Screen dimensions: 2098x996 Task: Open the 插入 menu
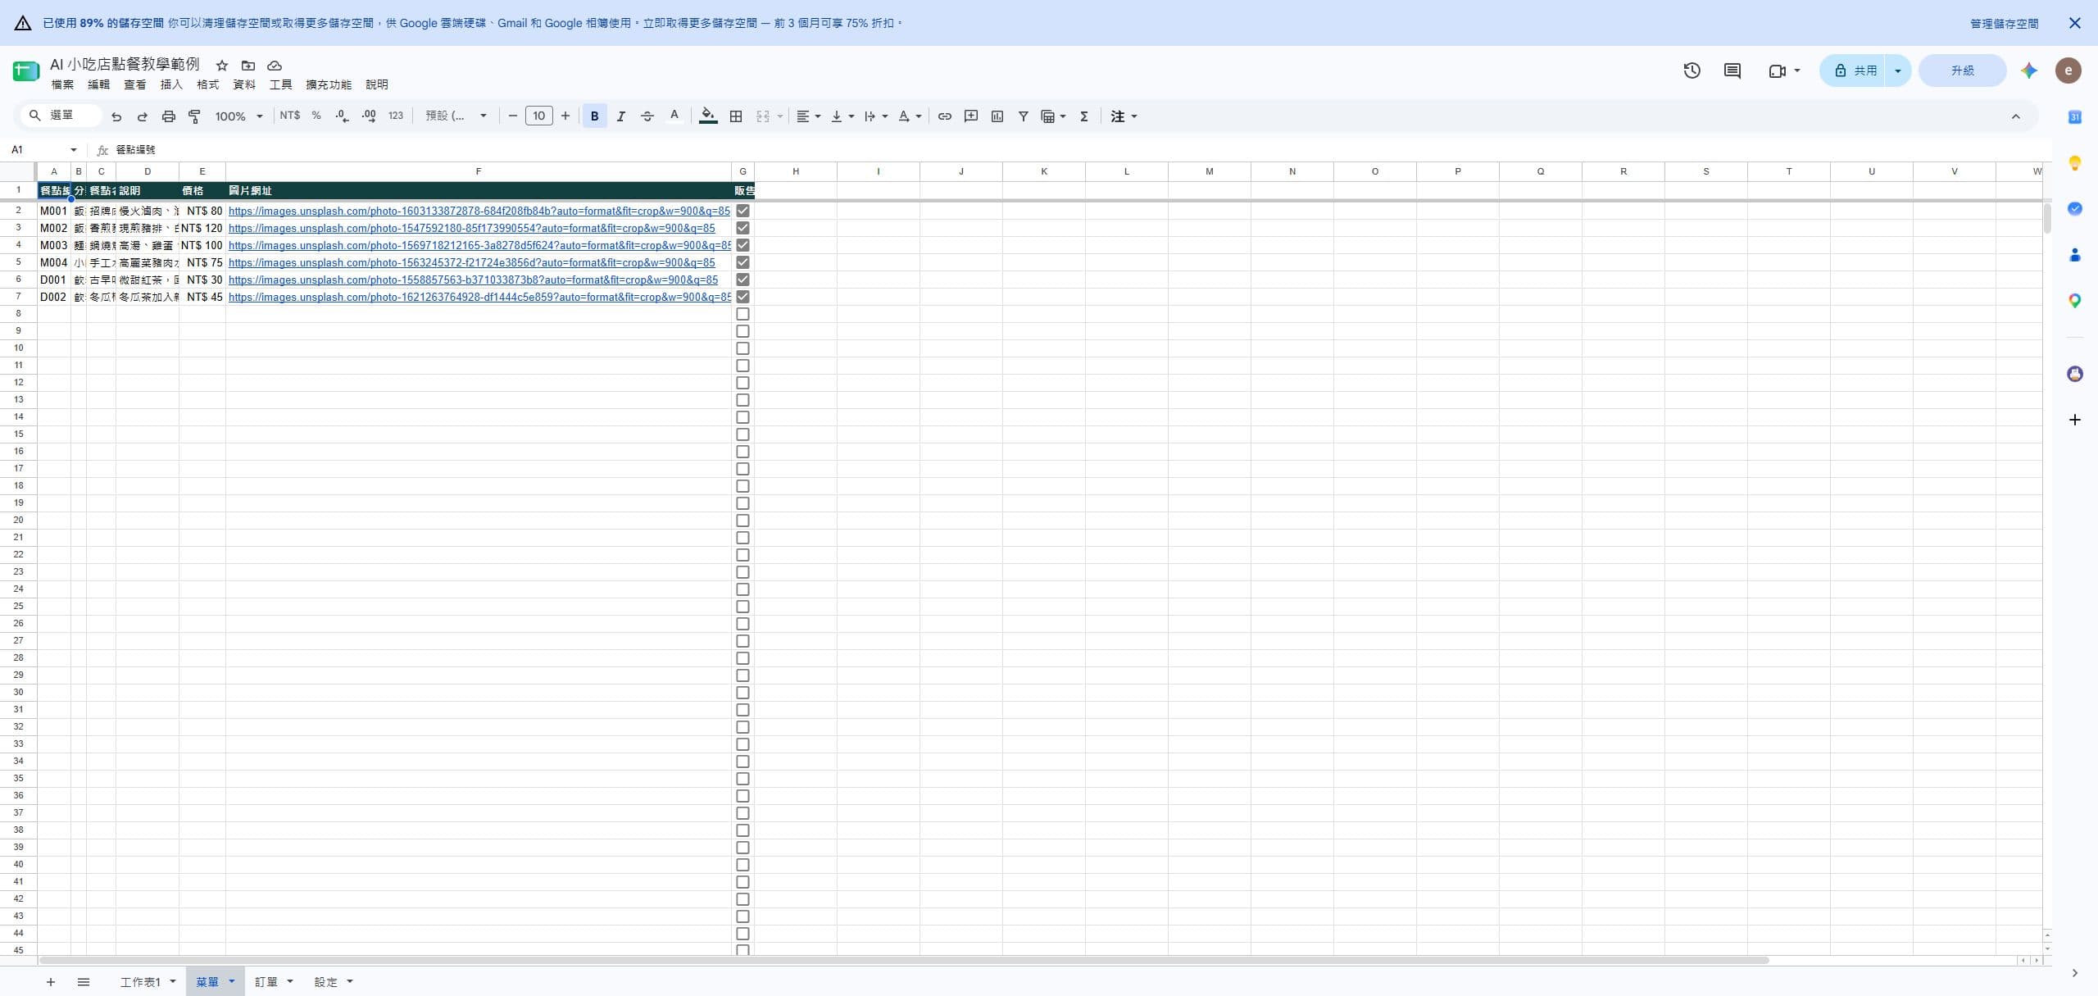171,84
